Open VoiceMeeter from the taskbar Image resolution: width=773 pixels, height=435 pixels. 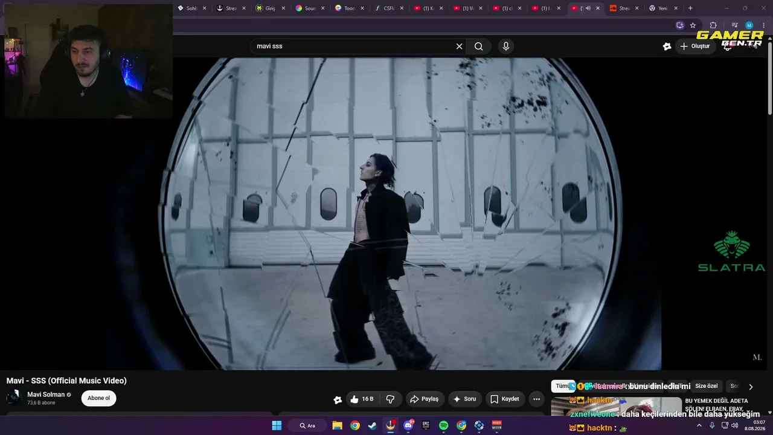tap(497, 425)
